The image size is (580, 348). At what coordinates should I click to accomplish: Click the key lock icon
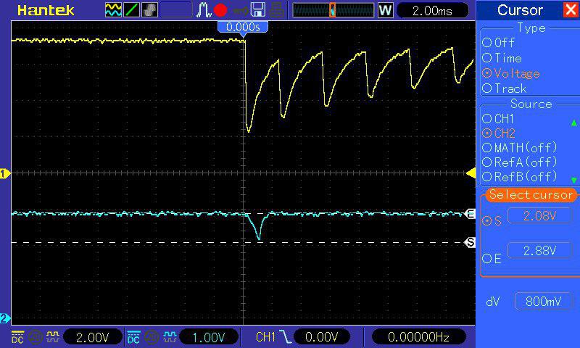241,11
